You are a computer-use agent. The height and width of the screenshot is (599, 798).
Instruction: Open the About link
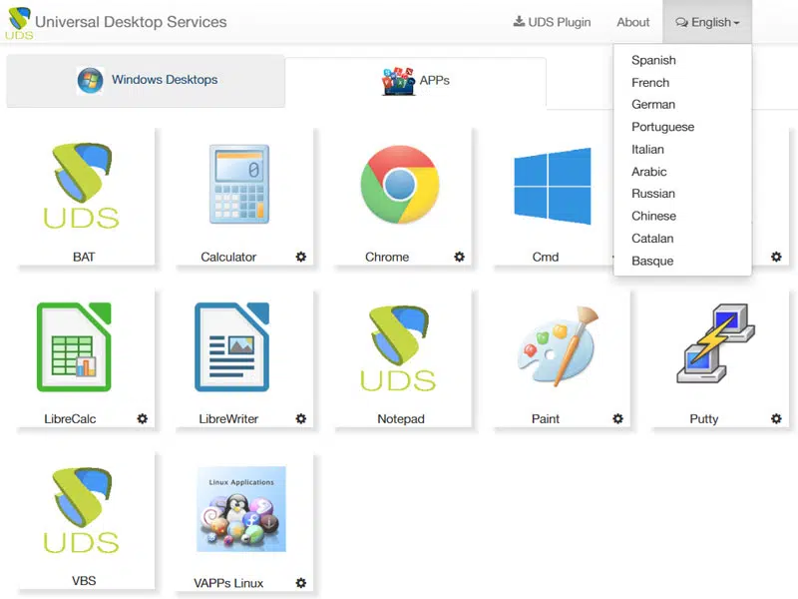633,22
